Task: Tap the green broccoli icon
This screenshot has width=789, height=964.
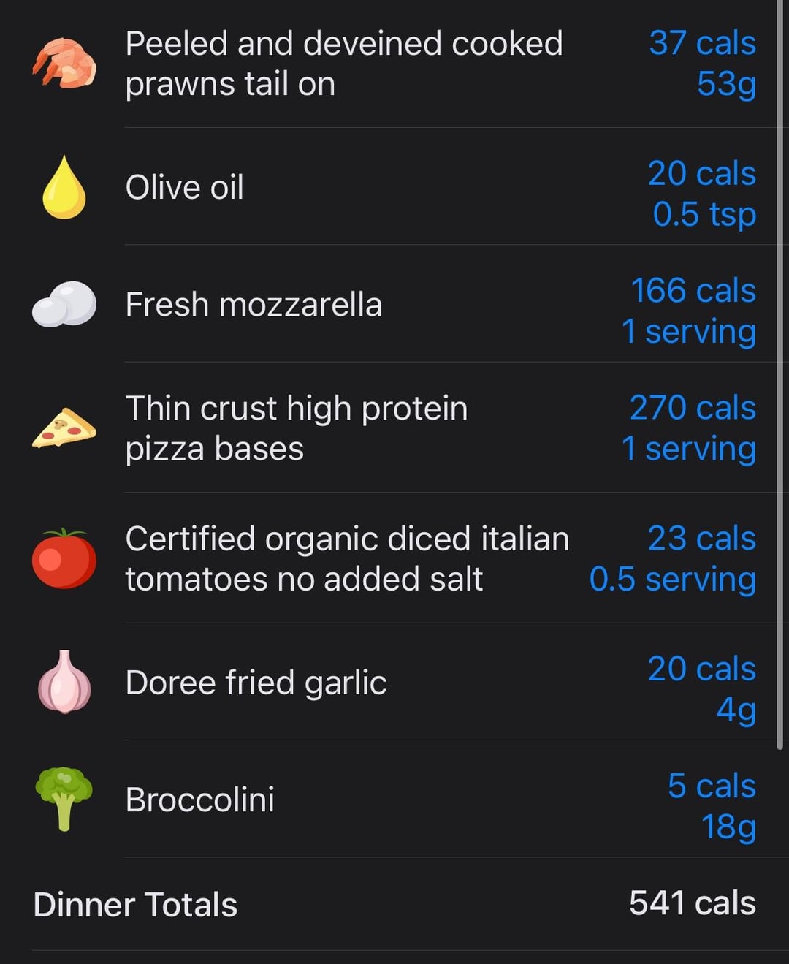Action: [64, 799]
